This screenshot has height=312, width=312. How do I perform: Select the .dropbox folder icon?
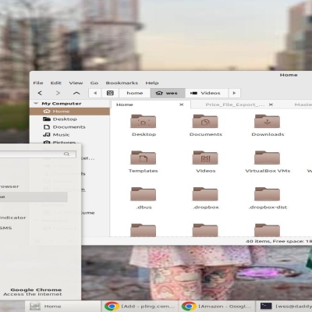(x=205, y=194)
